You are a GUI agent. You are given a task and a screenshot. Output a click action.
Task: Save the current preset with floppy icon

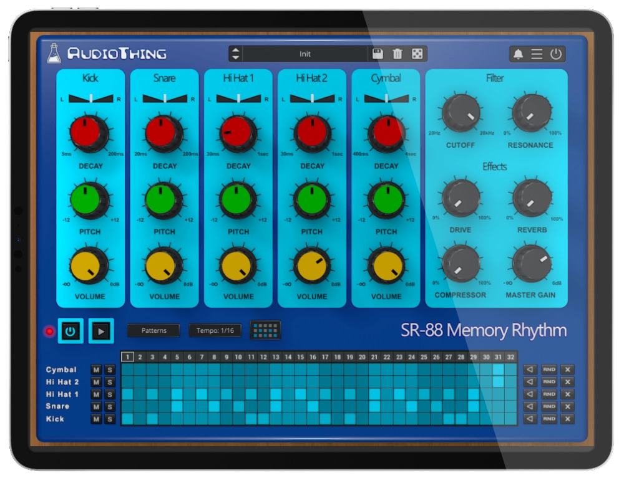pos(378,54)
